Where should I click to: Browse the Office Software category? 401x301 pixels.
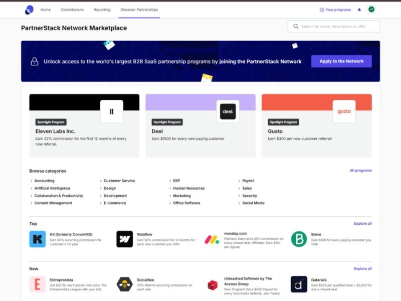pos(186,203)
